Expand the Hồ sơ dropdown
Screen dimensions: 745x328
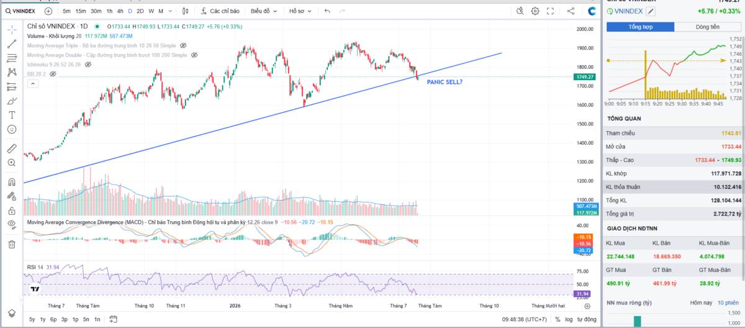301,11
